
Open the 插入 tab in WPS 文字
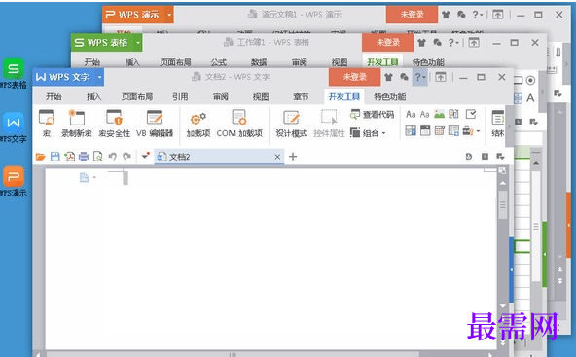pyautogui.click(x=94, y=97)
